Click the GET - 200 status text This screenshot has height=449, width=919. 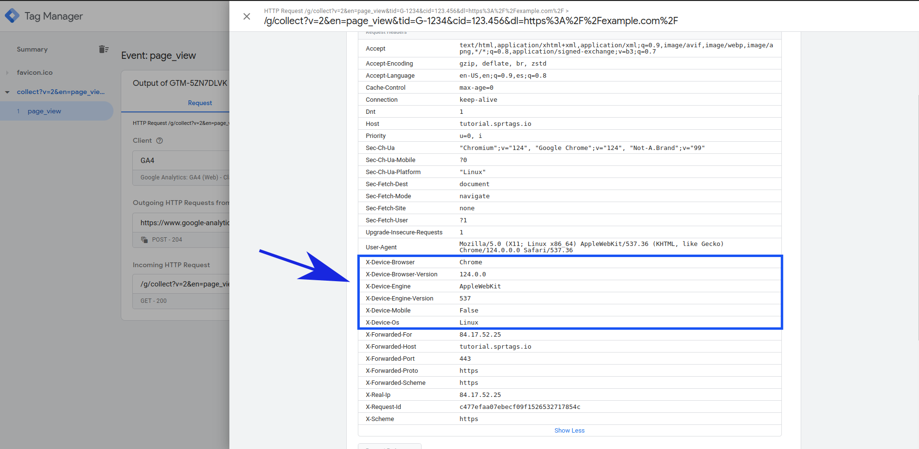click(x=154, y=301)
